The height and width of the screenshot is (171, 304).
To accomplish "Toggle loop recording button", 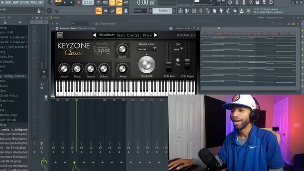I will click(126, 2).
